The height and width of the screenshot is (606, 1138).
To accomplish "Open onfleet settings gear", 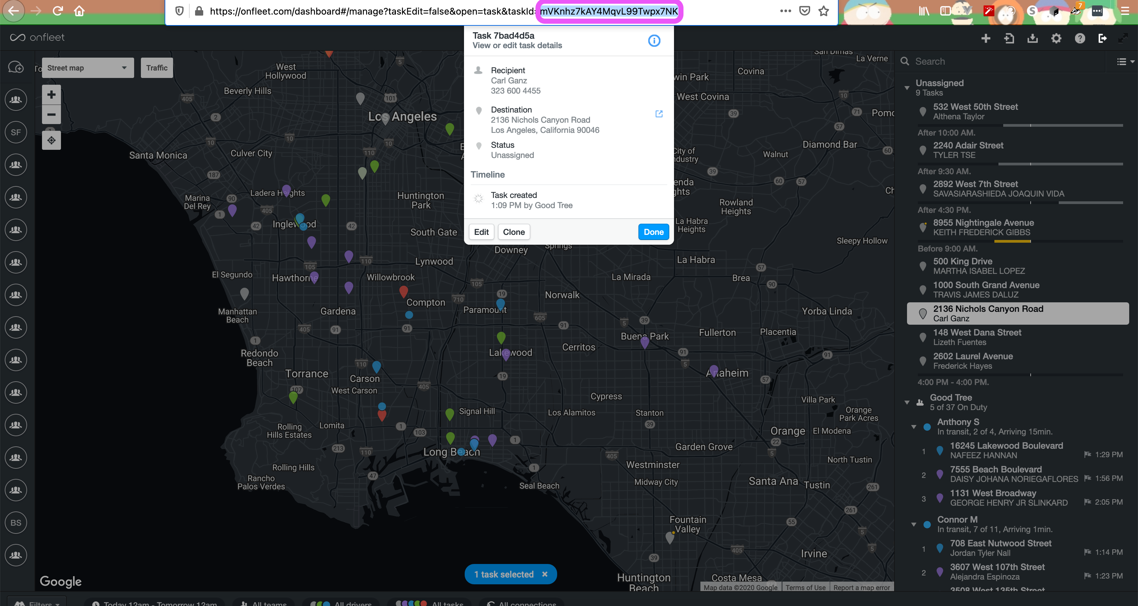I will coord(1056,38).
